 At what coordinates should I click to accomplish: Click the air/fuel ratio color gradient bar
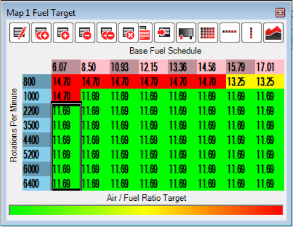coord(146,210)
